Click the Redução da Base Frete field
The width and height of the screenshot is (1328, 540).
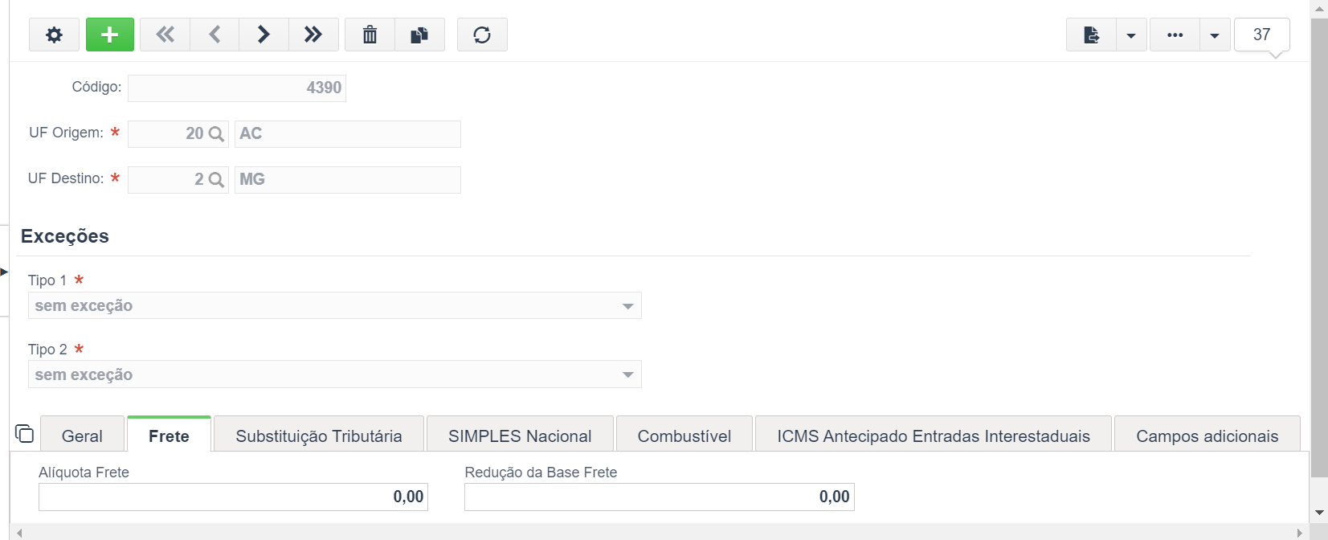click(x=660, y=497)
